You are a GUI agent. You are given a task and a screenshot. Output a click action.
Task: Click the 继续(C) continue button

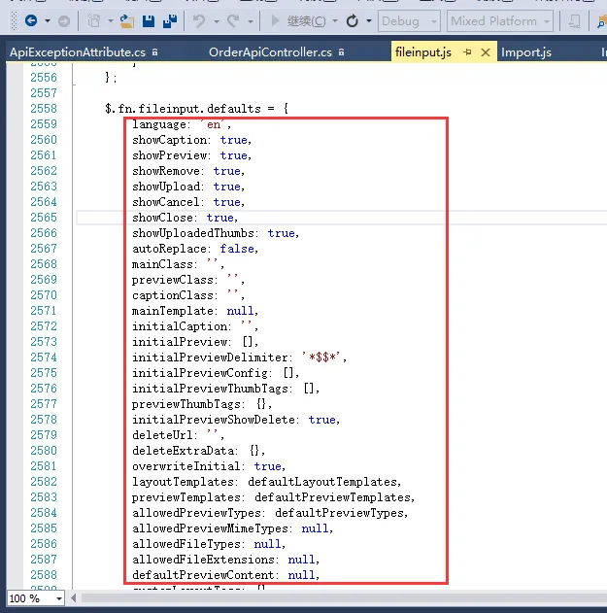(x=298, y=20)
